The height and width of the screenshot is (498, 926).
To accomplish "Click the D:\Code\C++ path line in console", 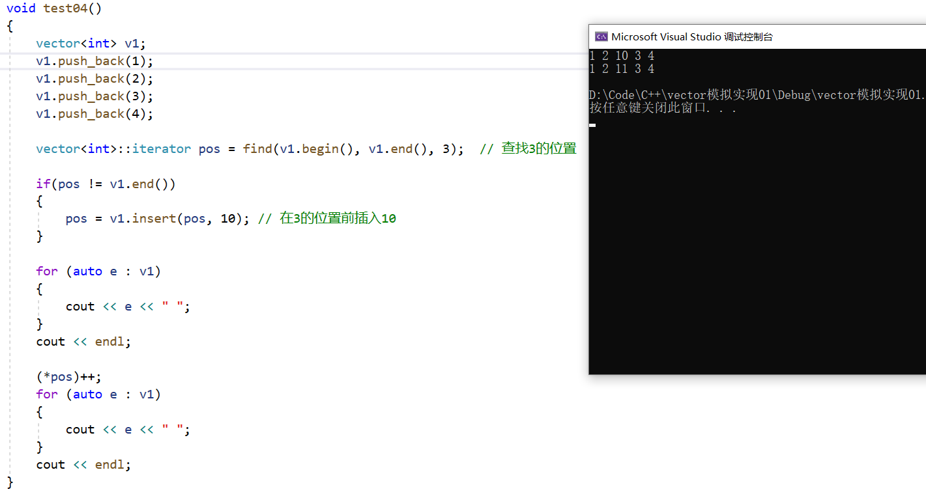I will [757, 95].
